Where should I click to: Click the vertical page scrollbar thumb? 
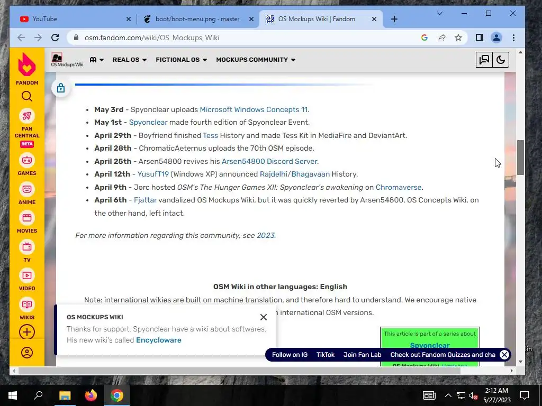(x=521, y=158)
